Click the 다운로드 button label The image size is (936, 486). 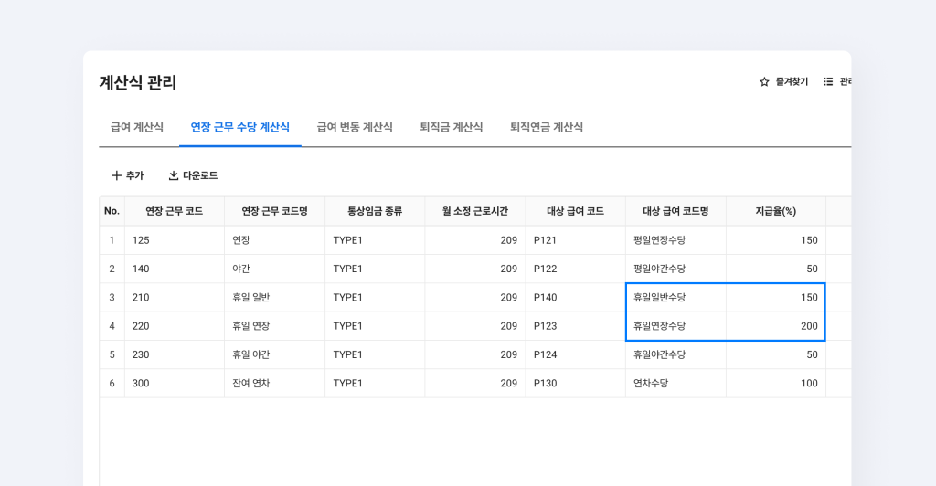point(200,175)
